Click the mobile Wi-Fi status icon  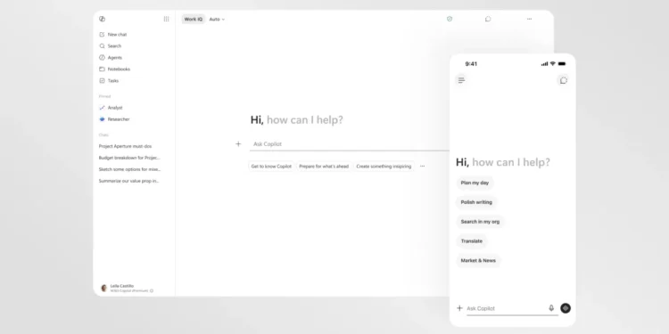[552, 63]
